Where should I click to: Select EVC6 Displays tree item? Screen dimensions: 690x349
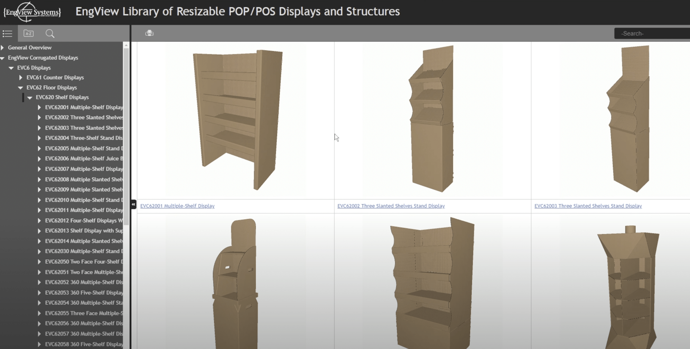[34, 68]
